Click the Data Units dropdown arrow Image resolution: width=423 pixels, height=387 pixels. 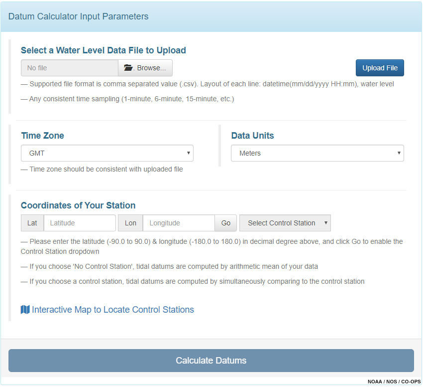tap(399, 153)
